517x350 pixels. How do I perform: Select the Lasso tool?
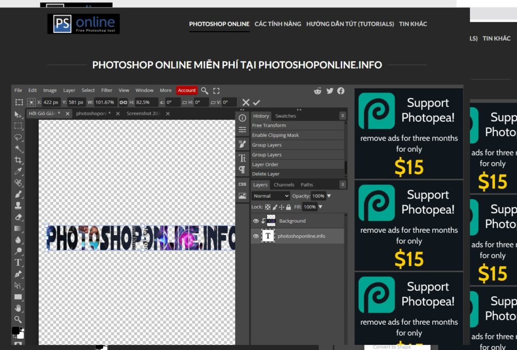pyautogui.click(x=18, y=137)
